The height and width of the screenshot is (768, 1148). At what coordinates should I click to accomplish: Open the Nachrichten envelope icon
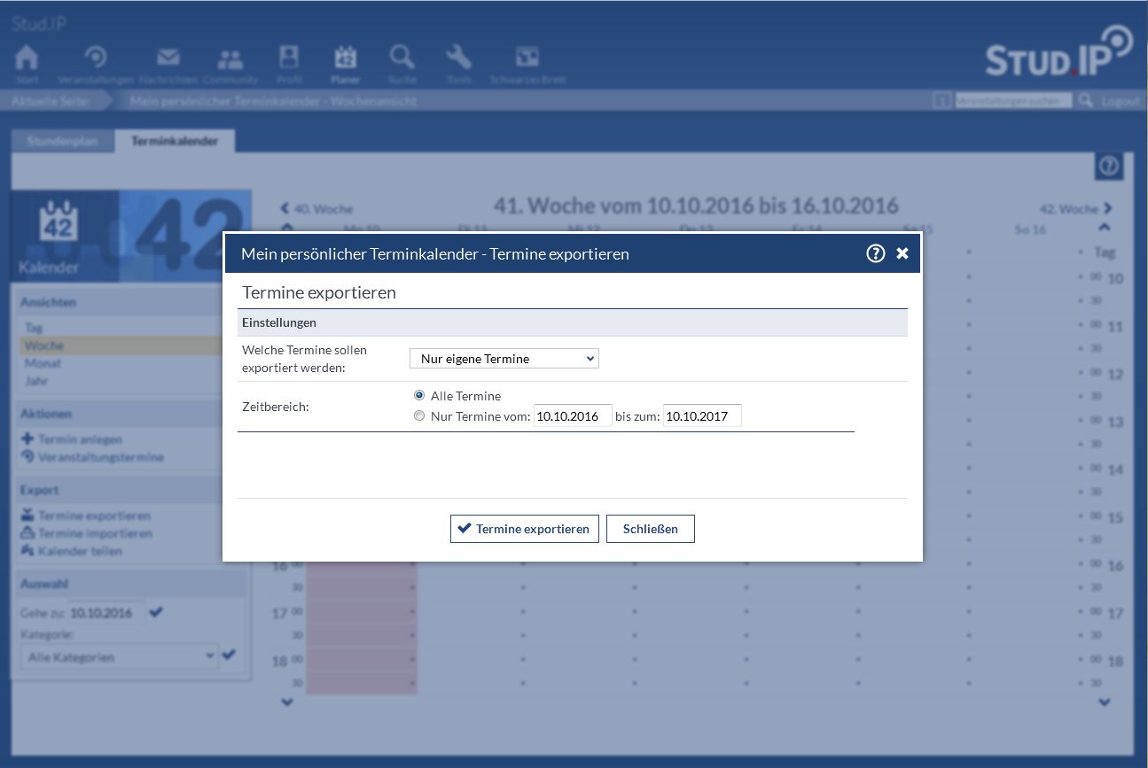[x=168, y=58]
